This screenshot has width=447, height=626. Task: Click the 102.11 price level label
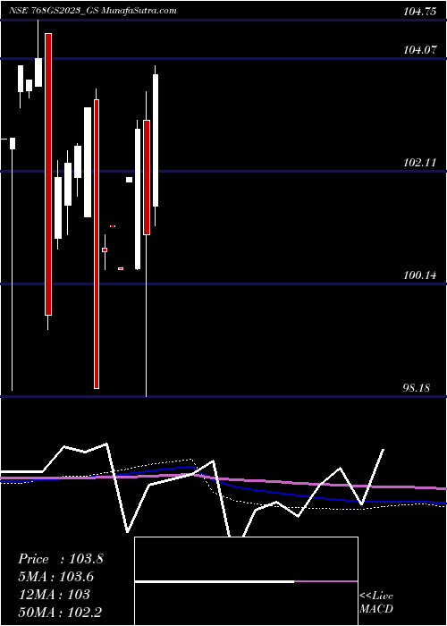[419, 163]
